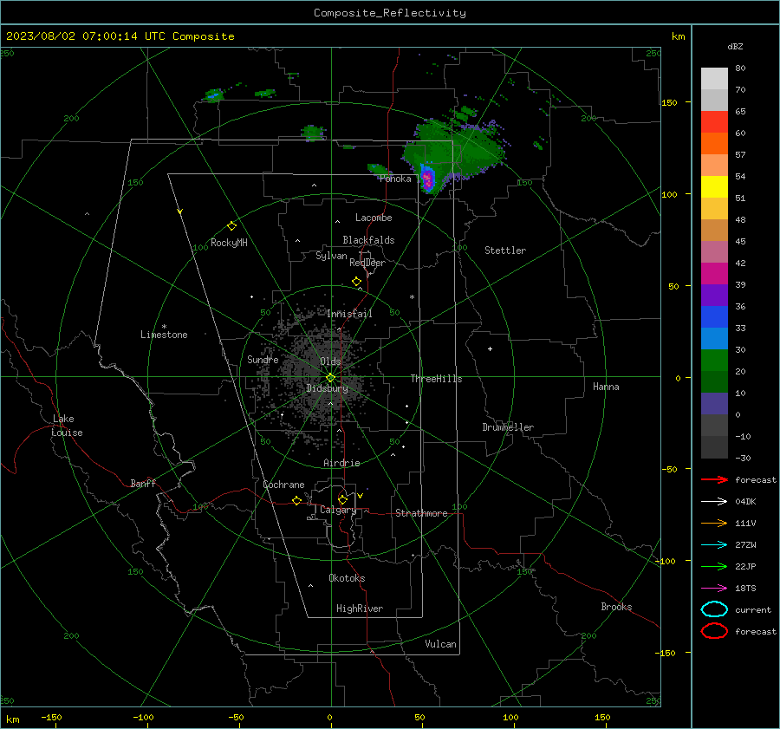
Task: Click the Drumheller town label
Action: (x=508, y=427)
